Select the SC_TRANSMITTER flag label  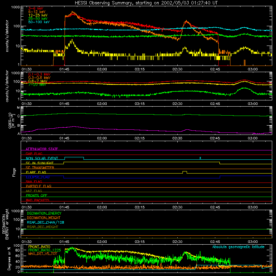[x=40, y=168]
